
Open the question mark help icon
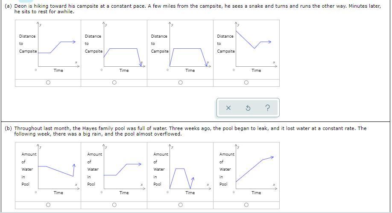point(267,108)
